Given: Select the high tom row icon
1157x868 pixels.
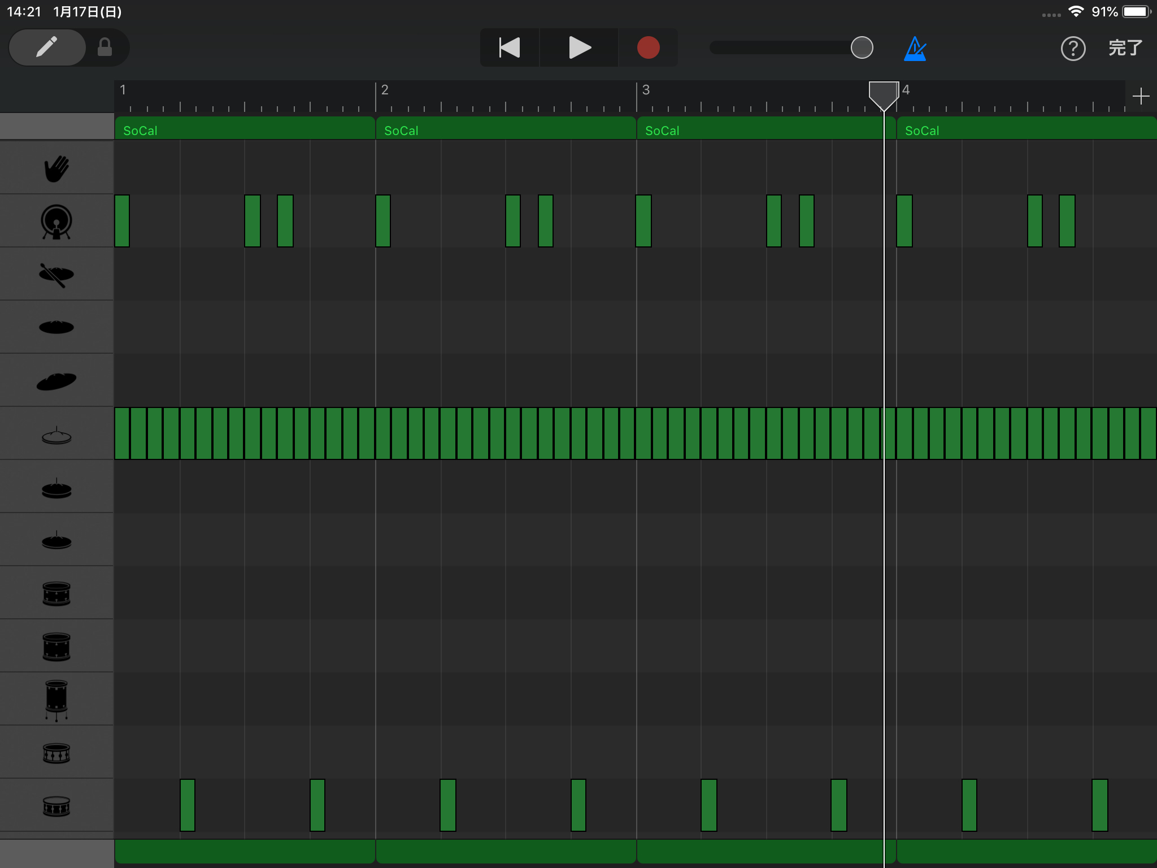Looking at the screenshot, I should [x=56, y=594].
